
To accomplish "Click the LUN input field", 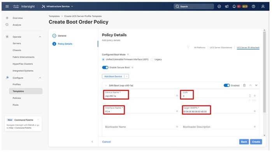I will (x=216, y=96).
